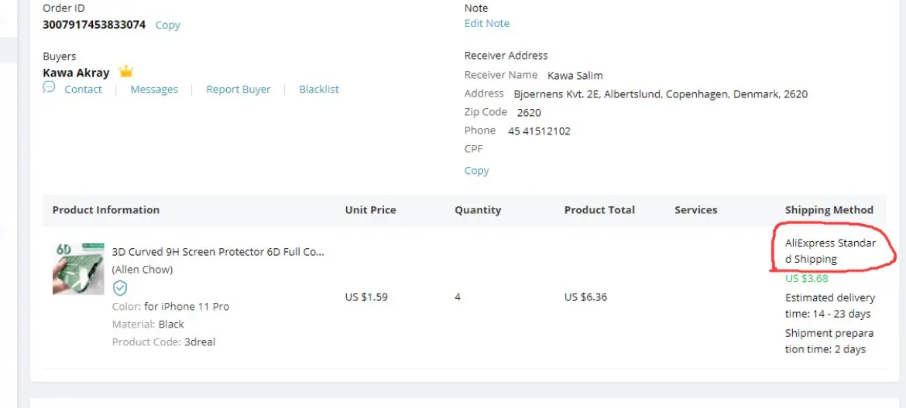The width and height of the screenshot is (906, 408).
Task: Copy the Order ID number
Action: 167,25
